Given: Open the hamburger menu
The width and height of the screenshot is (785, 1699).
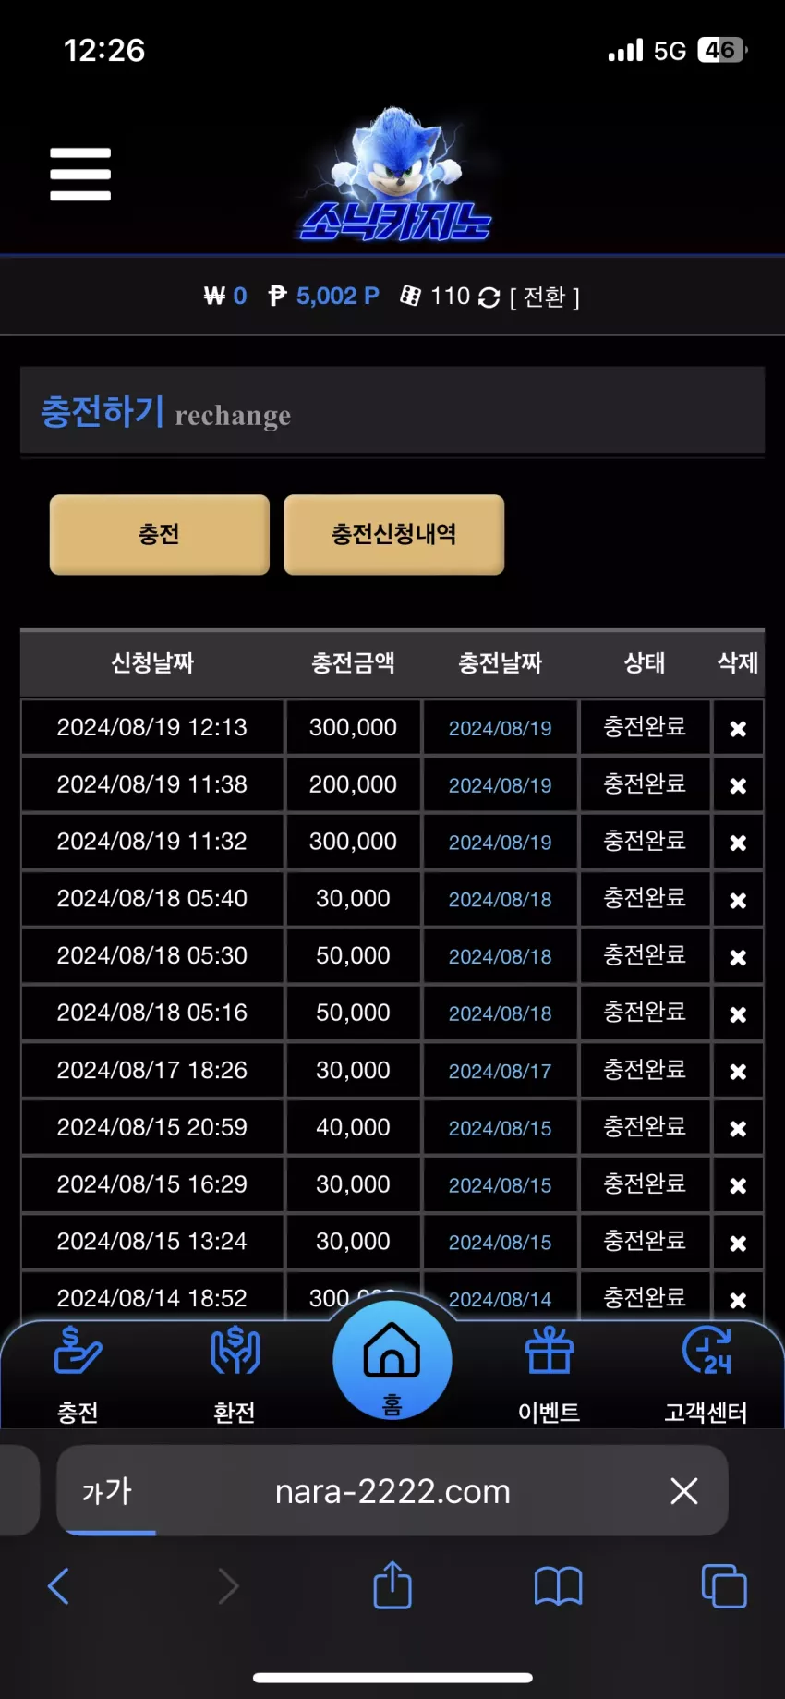Looking at the screenshot, I should (x=80, y=174).
